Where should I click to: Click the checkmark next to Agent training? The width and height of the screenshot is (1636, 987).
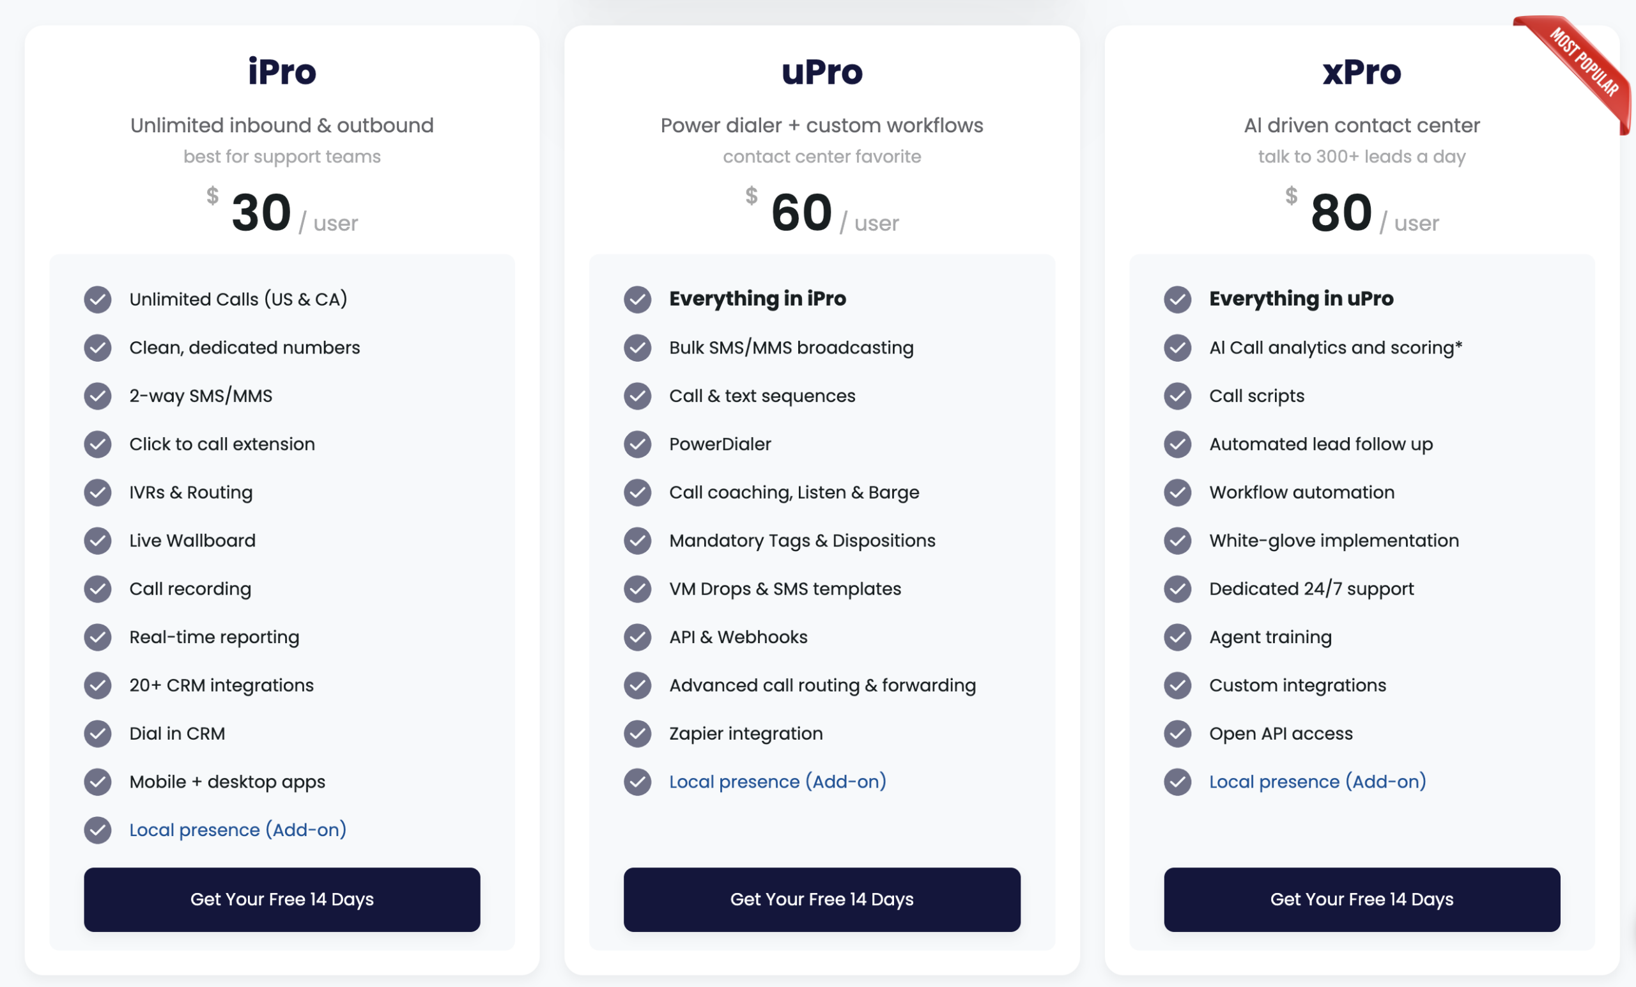[x=1177, y=637]
